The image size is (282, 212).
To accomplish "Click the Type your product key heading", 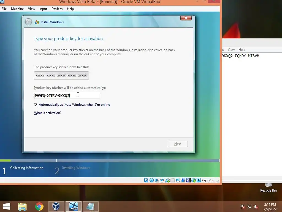I will coord(68,39).
